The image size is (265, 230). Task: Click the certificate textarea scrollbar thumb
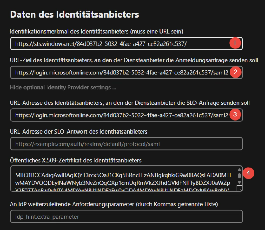[239, 175]
